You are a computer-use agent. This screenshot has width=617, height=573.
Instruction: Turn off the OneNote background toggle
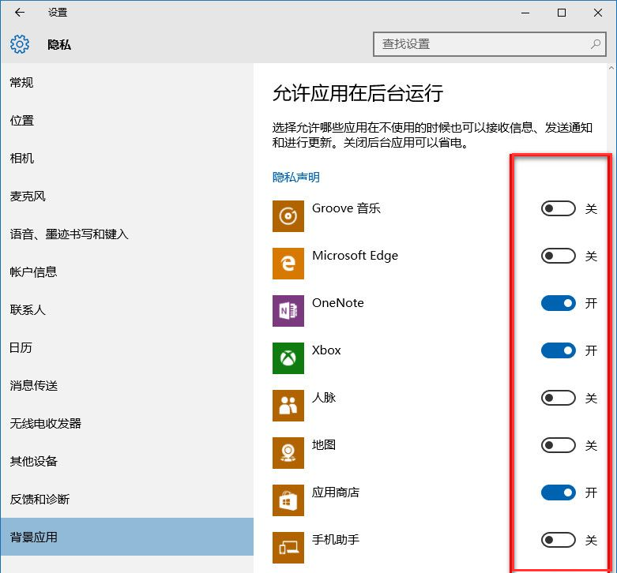click(x=558, y=304)
